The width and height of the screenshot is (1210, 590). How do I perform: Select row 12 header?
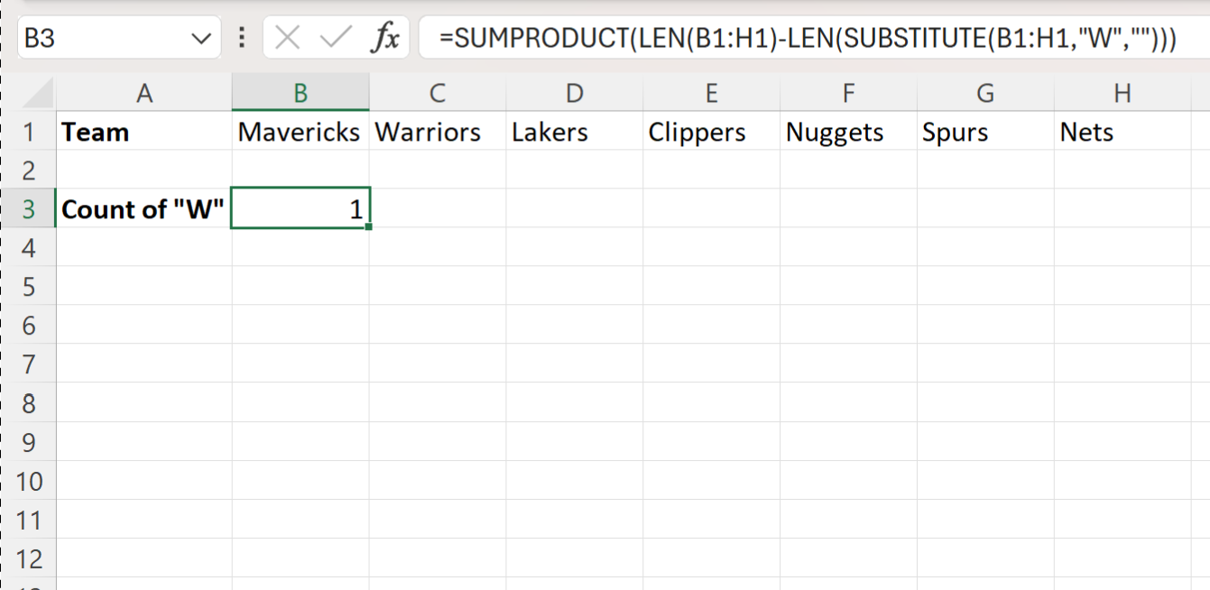tap(30, 558)
